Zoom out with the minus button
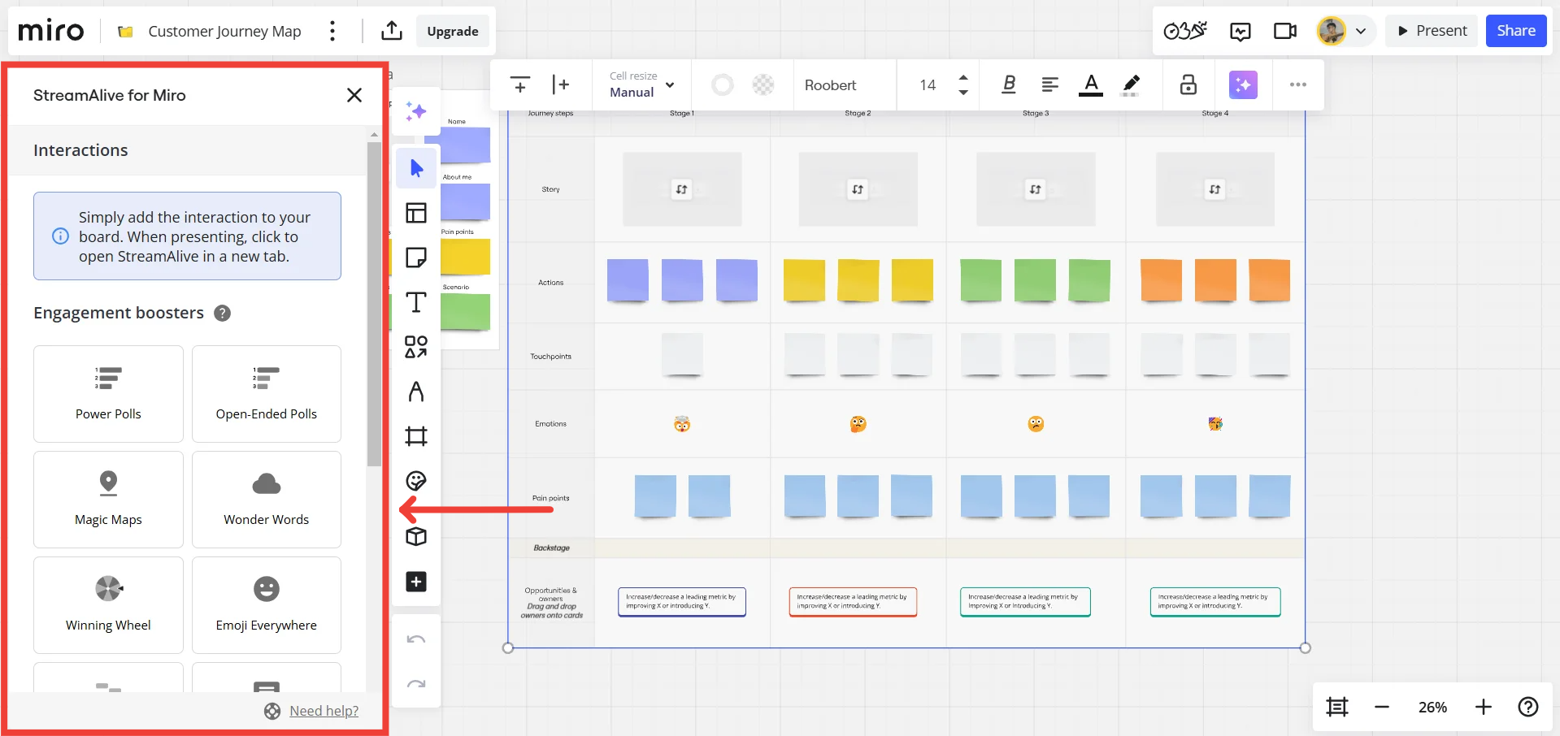The image size is (1560, 736). 1382,707
